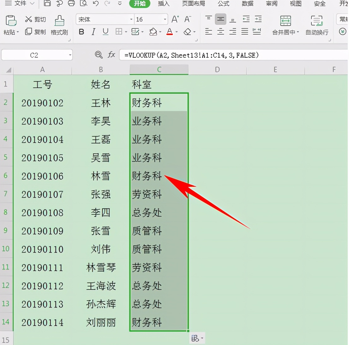
Task: Toggle Underline formatting
Action: click(105, 32)
